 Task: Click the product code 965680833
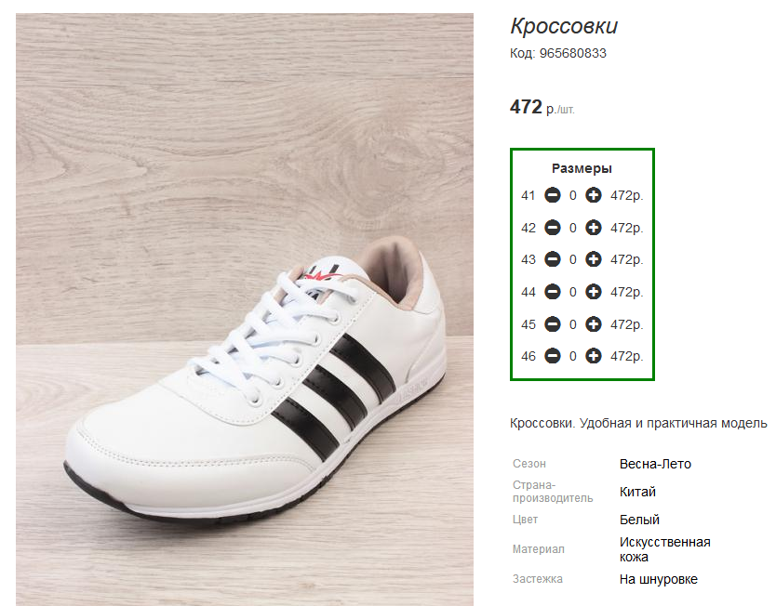coord(572,54)
